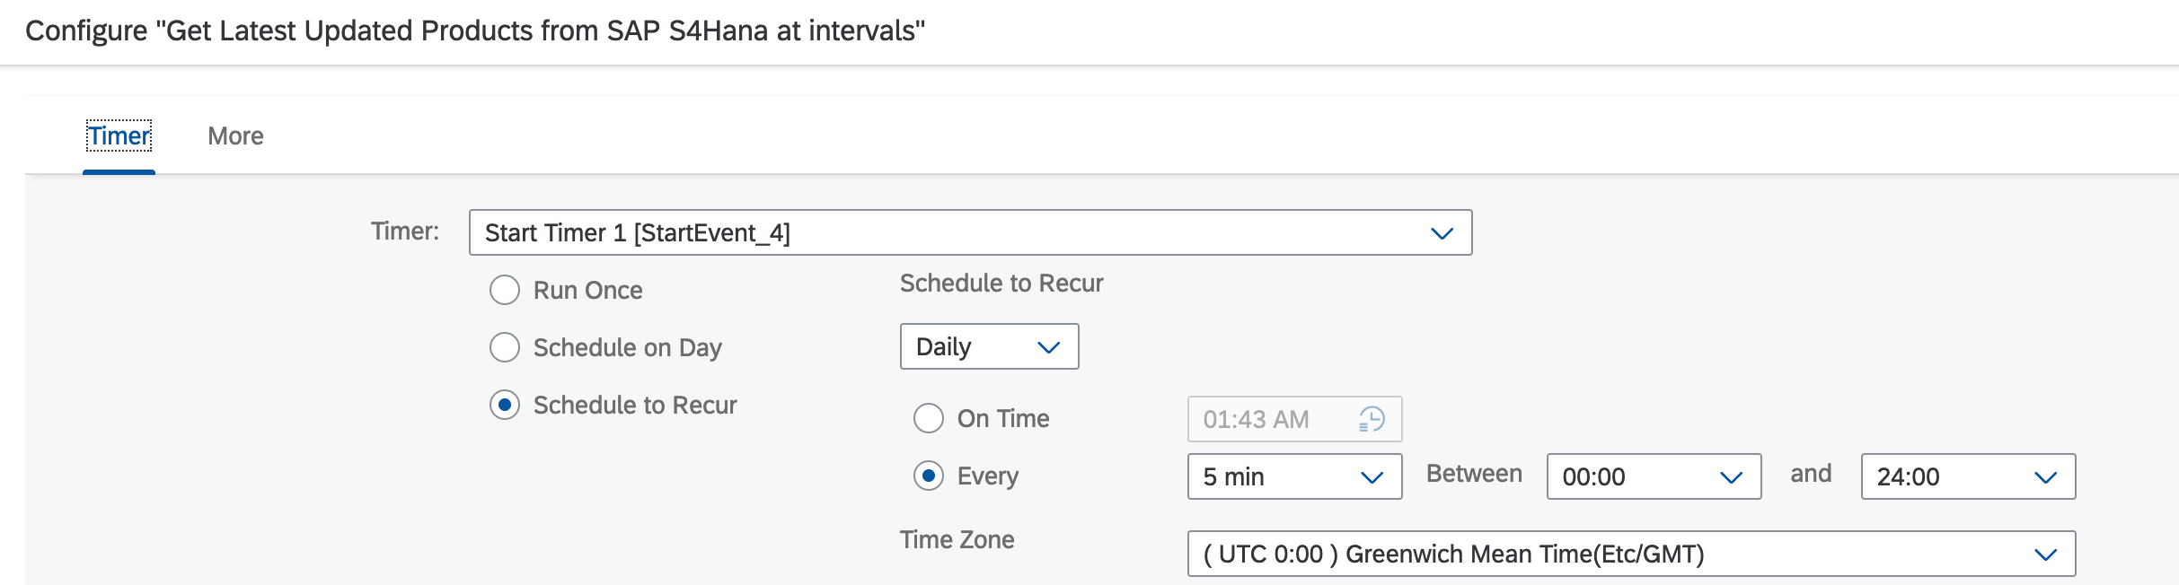This screenshot has width=2179, height=585.
Task: Open the Daily recurrence dropdown
Action: pos(988,346)
